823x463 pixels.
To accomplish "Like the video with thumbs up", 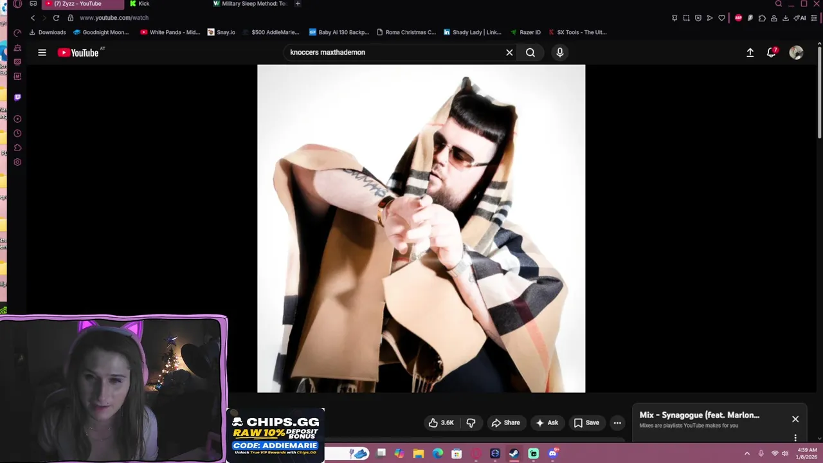I will pos(442,422).
